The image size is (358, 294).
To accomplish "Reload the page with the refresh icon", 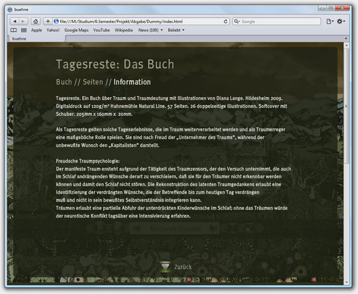I will point(226,21).
